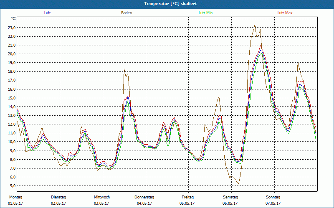334x208 pixels.
Task: Click the chart title 'Temperatur [°C] skaliert'
Action: tap(170, 4)
